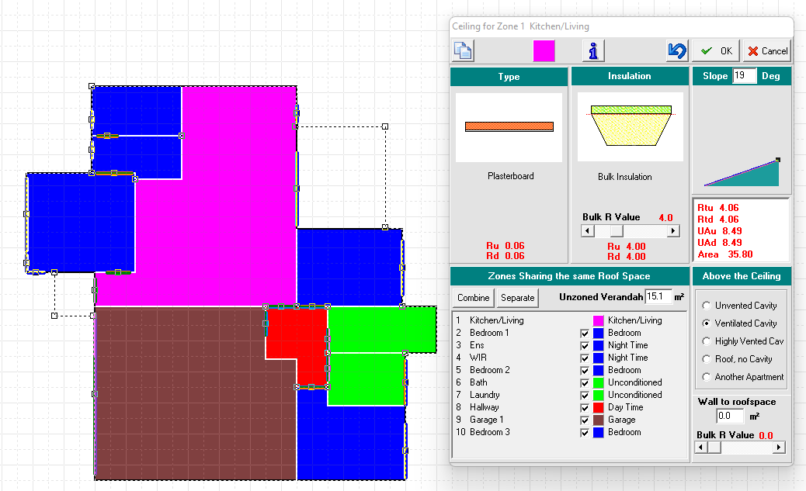Select the Unvented Cavity option
The height and width of the screenshot is (491, 806).
707,306
